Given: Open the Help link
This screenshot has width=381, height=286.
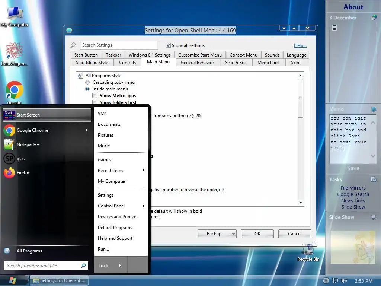Looking at the screenshot, I should [x=300, y=45].
